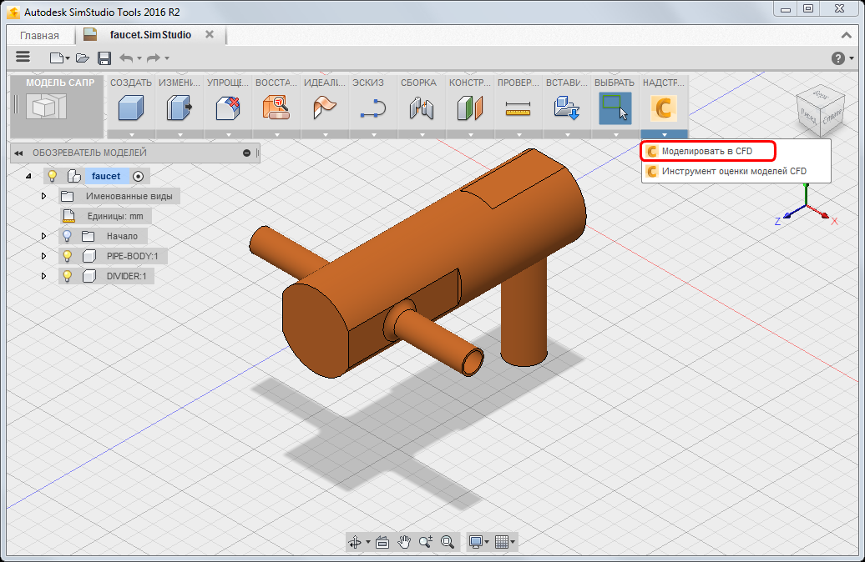The height and width of the screenshot is (562, 865).
Task: Click the Inspect (ПРОВЕР...) ruler icon
Action: point(518,108)
